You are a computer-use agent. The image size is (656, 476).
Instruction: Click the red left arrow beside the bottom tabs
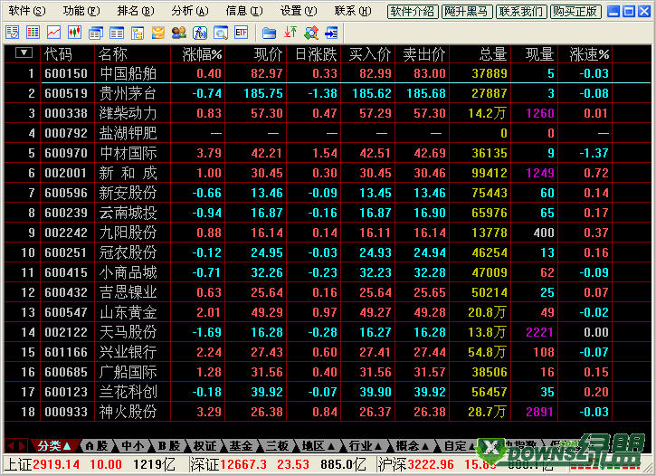pyautogui.click(x=11, y=446)
